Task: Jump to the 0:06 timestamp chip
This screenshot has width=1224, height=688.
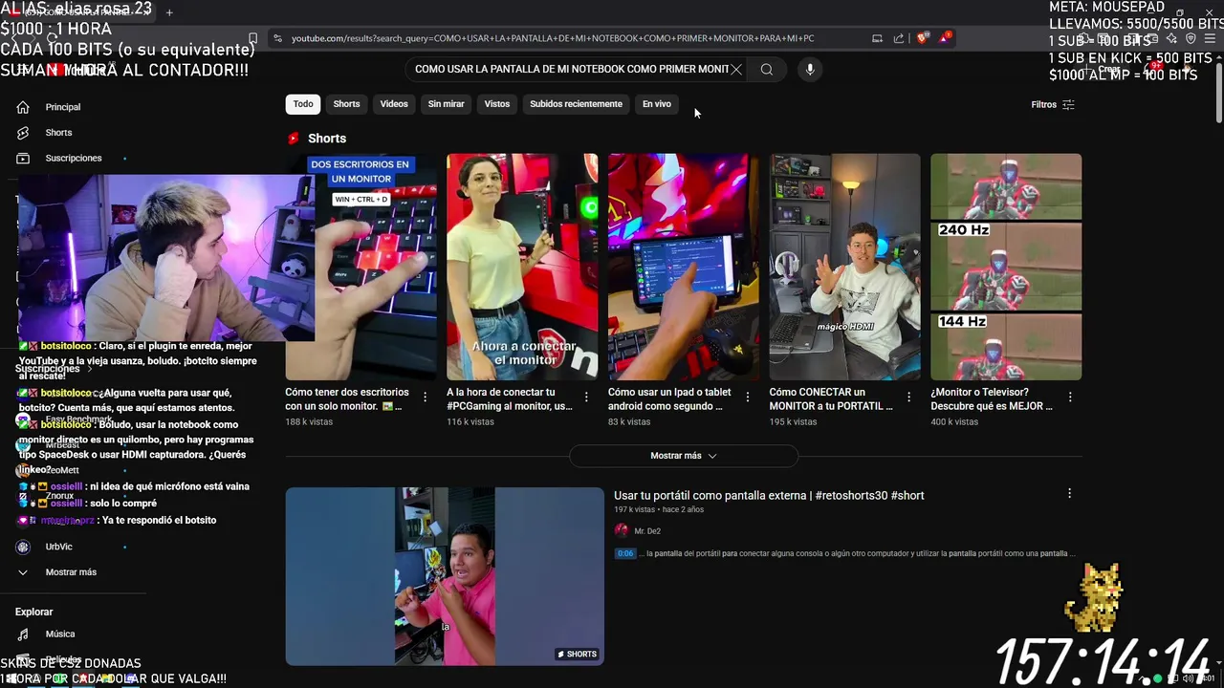Action: (x=625, y=553)
